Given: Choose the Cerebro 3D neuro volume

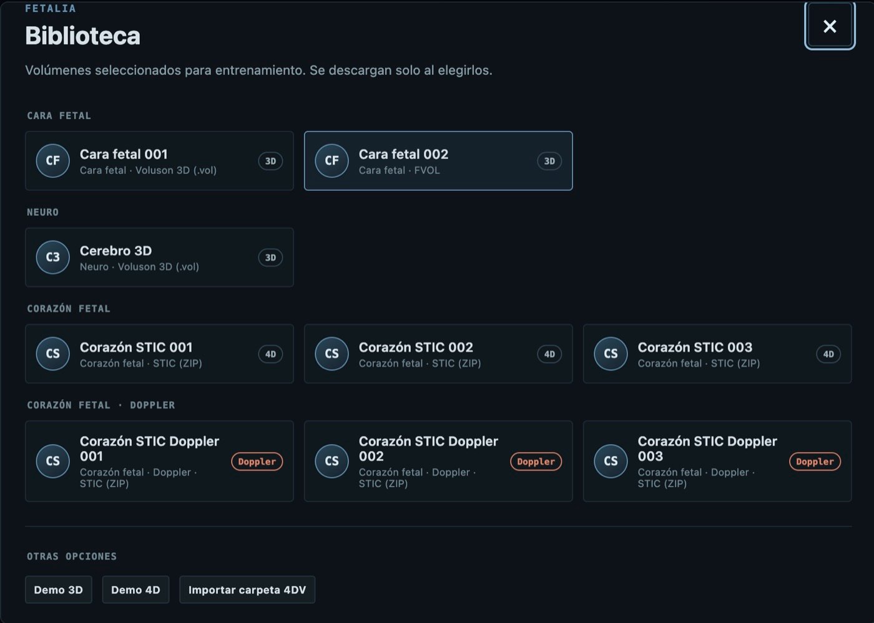Looking at the screenshot, I should [159, 258].
